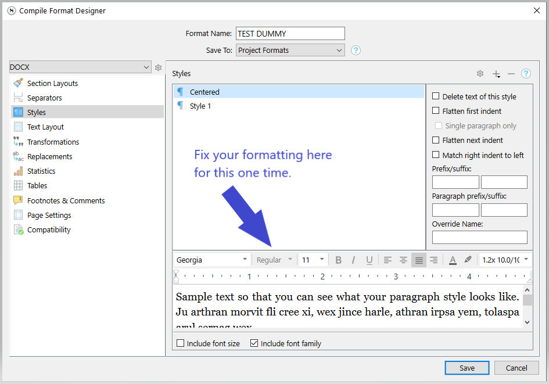The width and height of the screenshot is (549, 384).
Task: Uncheck Include font family
Action: tap(254, 343)
